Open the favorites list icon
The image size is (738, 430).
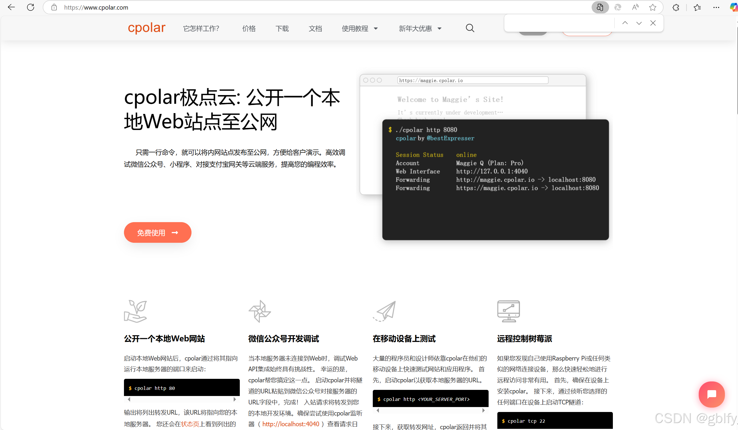697,7
